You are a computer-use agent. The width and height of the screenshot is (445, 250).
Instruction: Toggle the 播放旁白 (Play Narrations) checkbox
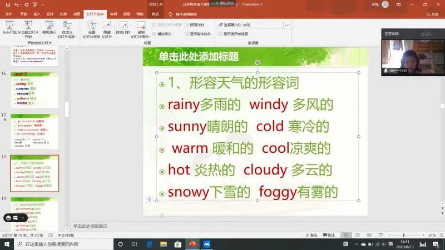(x=154, y=33)
